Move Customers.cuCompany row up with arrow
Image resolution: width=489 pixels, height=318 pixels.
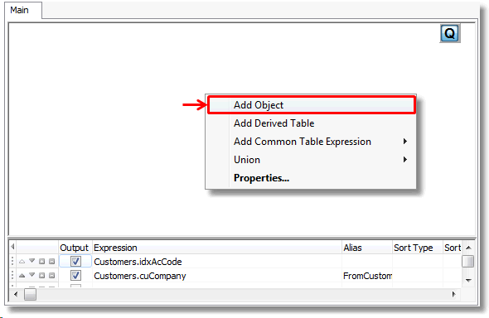(22, 275)
